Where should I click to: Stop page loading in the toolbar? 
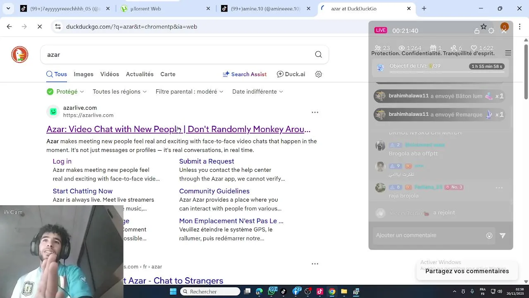pos(40,26)
